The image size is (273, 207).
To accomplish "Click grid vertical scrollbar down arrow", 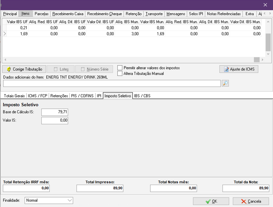I will 268,54.
